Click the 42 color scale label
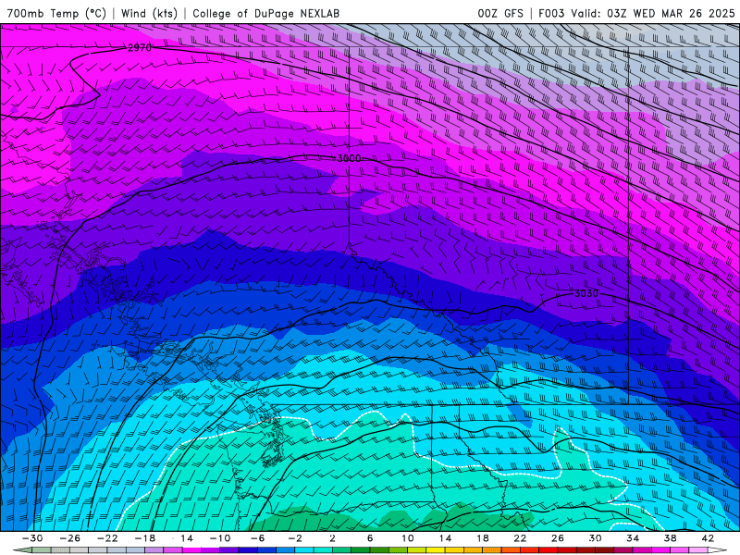The image size is (740, 555). pyautogui.click(x=708, y=538)
